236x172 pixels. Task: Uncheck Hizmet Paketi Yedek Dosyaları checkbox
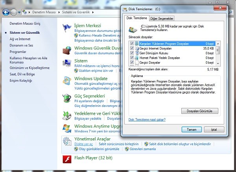pos(132,58)
